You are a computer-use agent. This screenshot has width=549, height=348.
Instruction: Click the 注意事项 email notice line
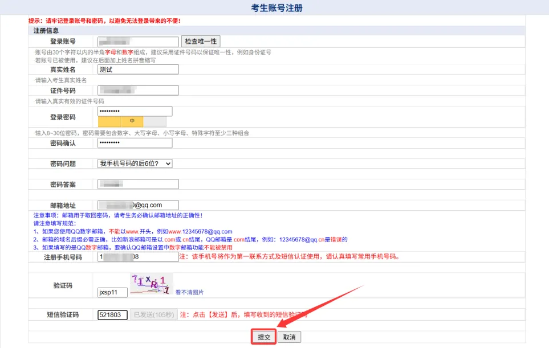[x=117, y=215]
